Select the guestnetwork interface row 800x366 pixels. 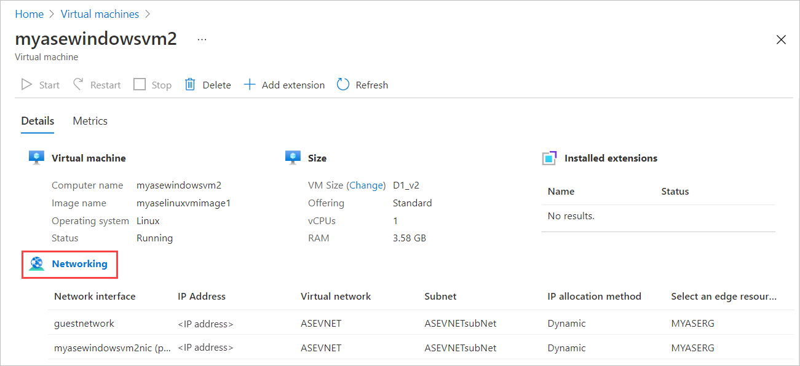[x=84, y=323]
